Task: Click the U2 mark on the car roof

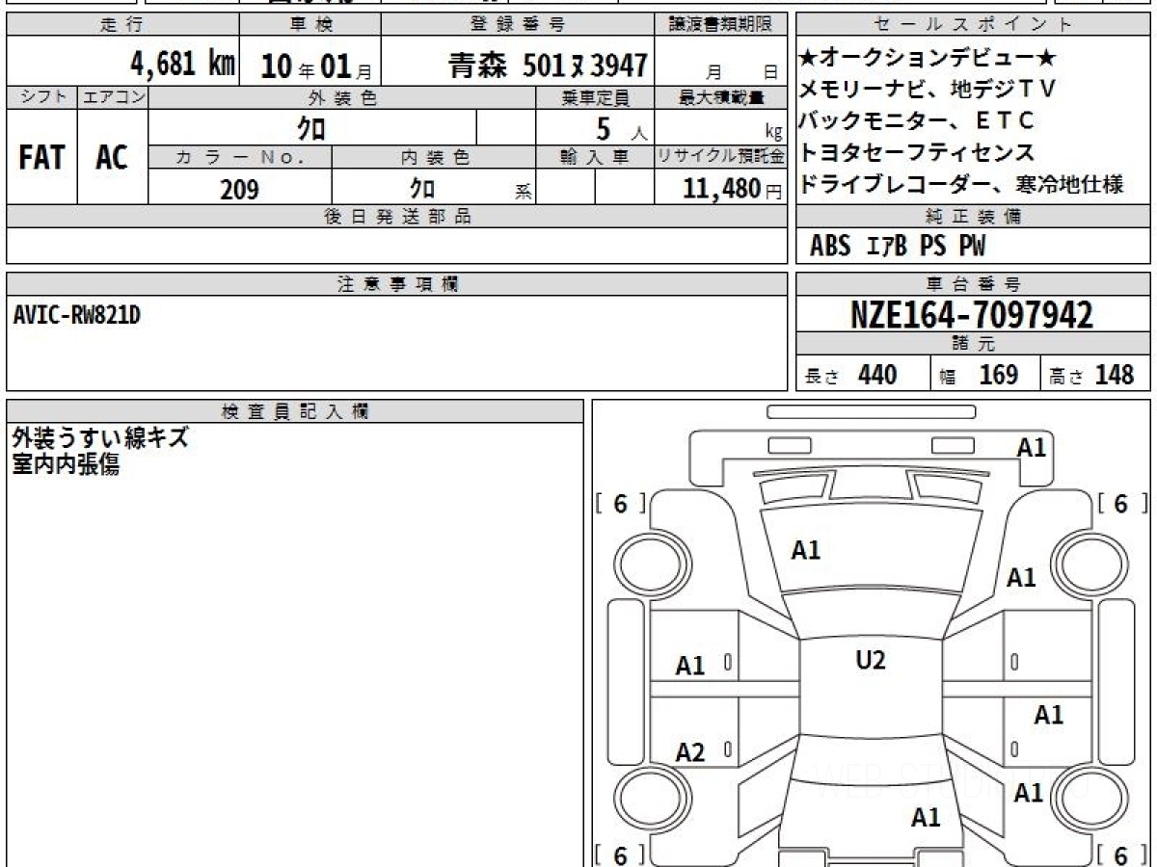Action: click(870, 660)
